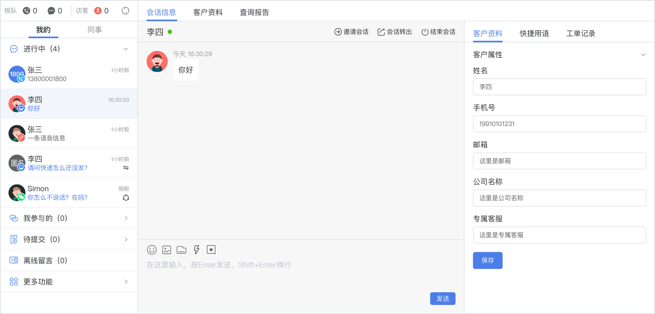Open the image upload icon
655x314 pixels.
pos(167,250)
